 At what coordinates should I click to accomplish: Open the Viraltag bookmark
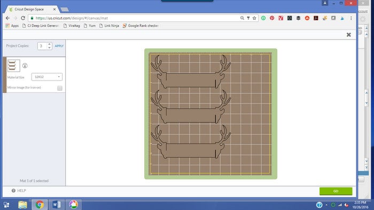coord(72,26)
